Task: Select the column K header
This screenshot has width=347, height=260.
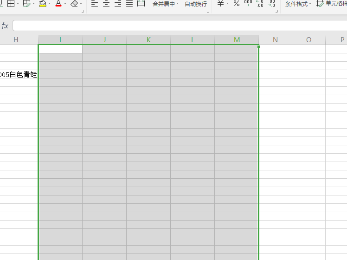Action: point(148,40)
